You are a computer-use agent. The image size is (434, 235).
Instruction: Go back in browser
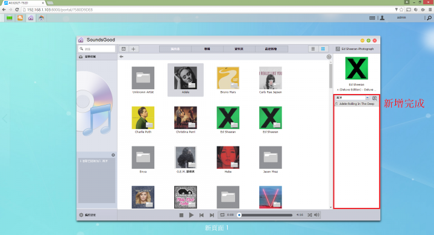pos(4,10)
